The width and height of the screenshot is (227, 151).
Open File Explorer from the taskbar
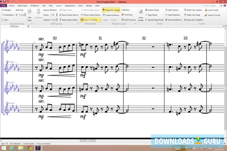click(x=21, y=148)
